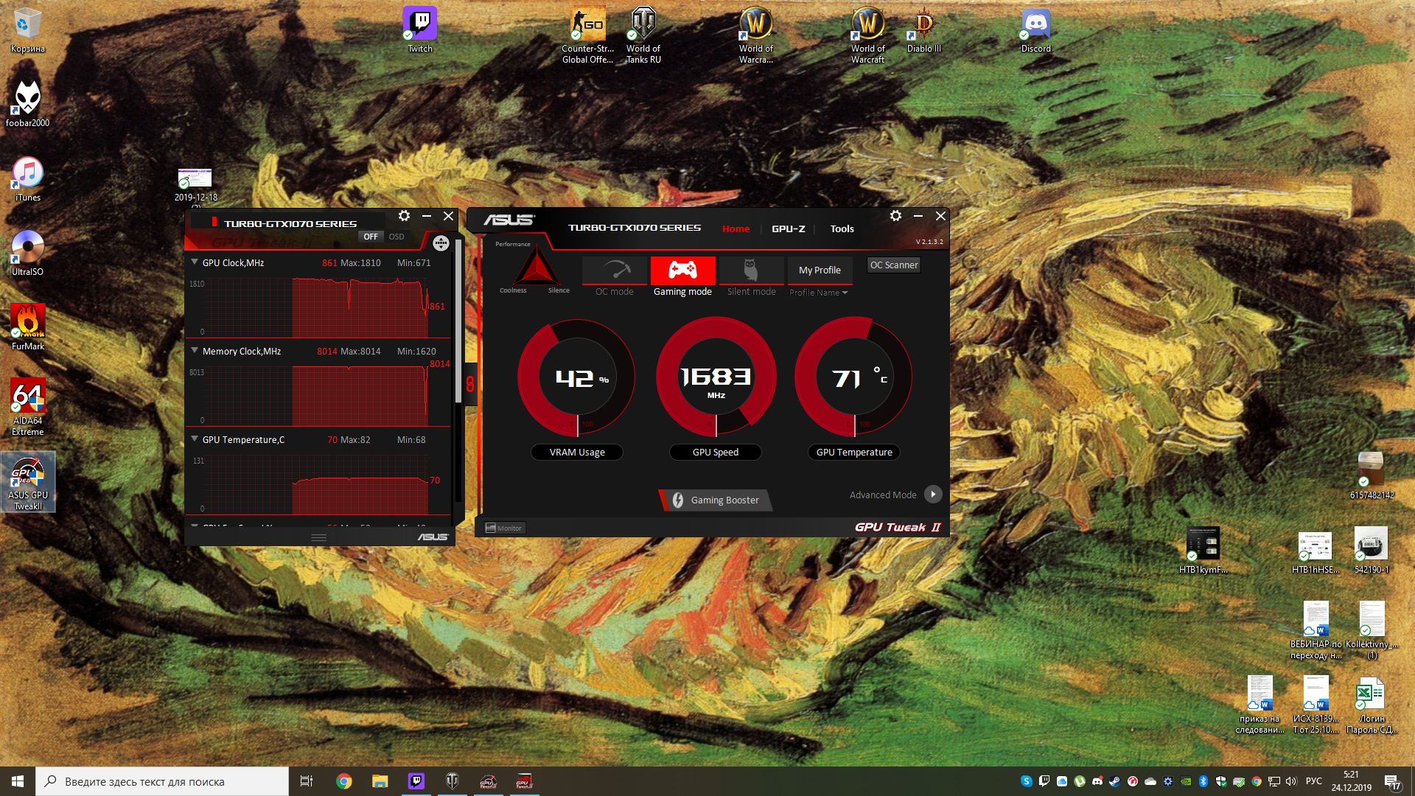Click the expand arrows icon in monitor panel
Image resolution: width=1415 pixels, height=796 pixels.
[441, 243]
